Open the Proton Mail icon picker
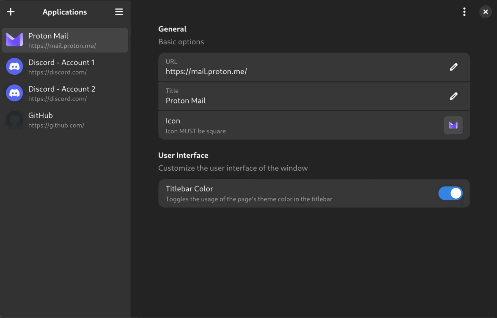 click(453, 125)
